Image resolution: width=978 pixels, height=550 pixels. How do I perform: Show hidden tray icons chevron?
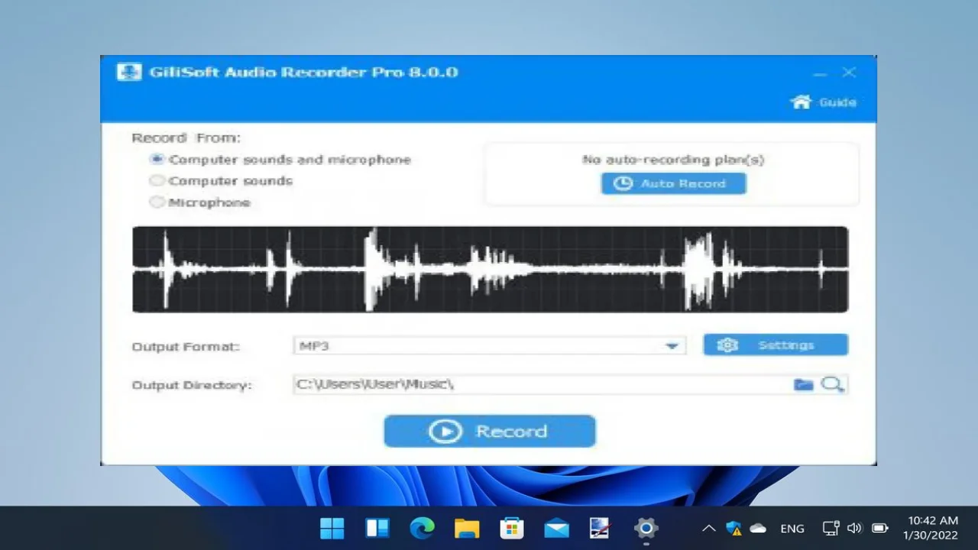(x=708, y=528)
